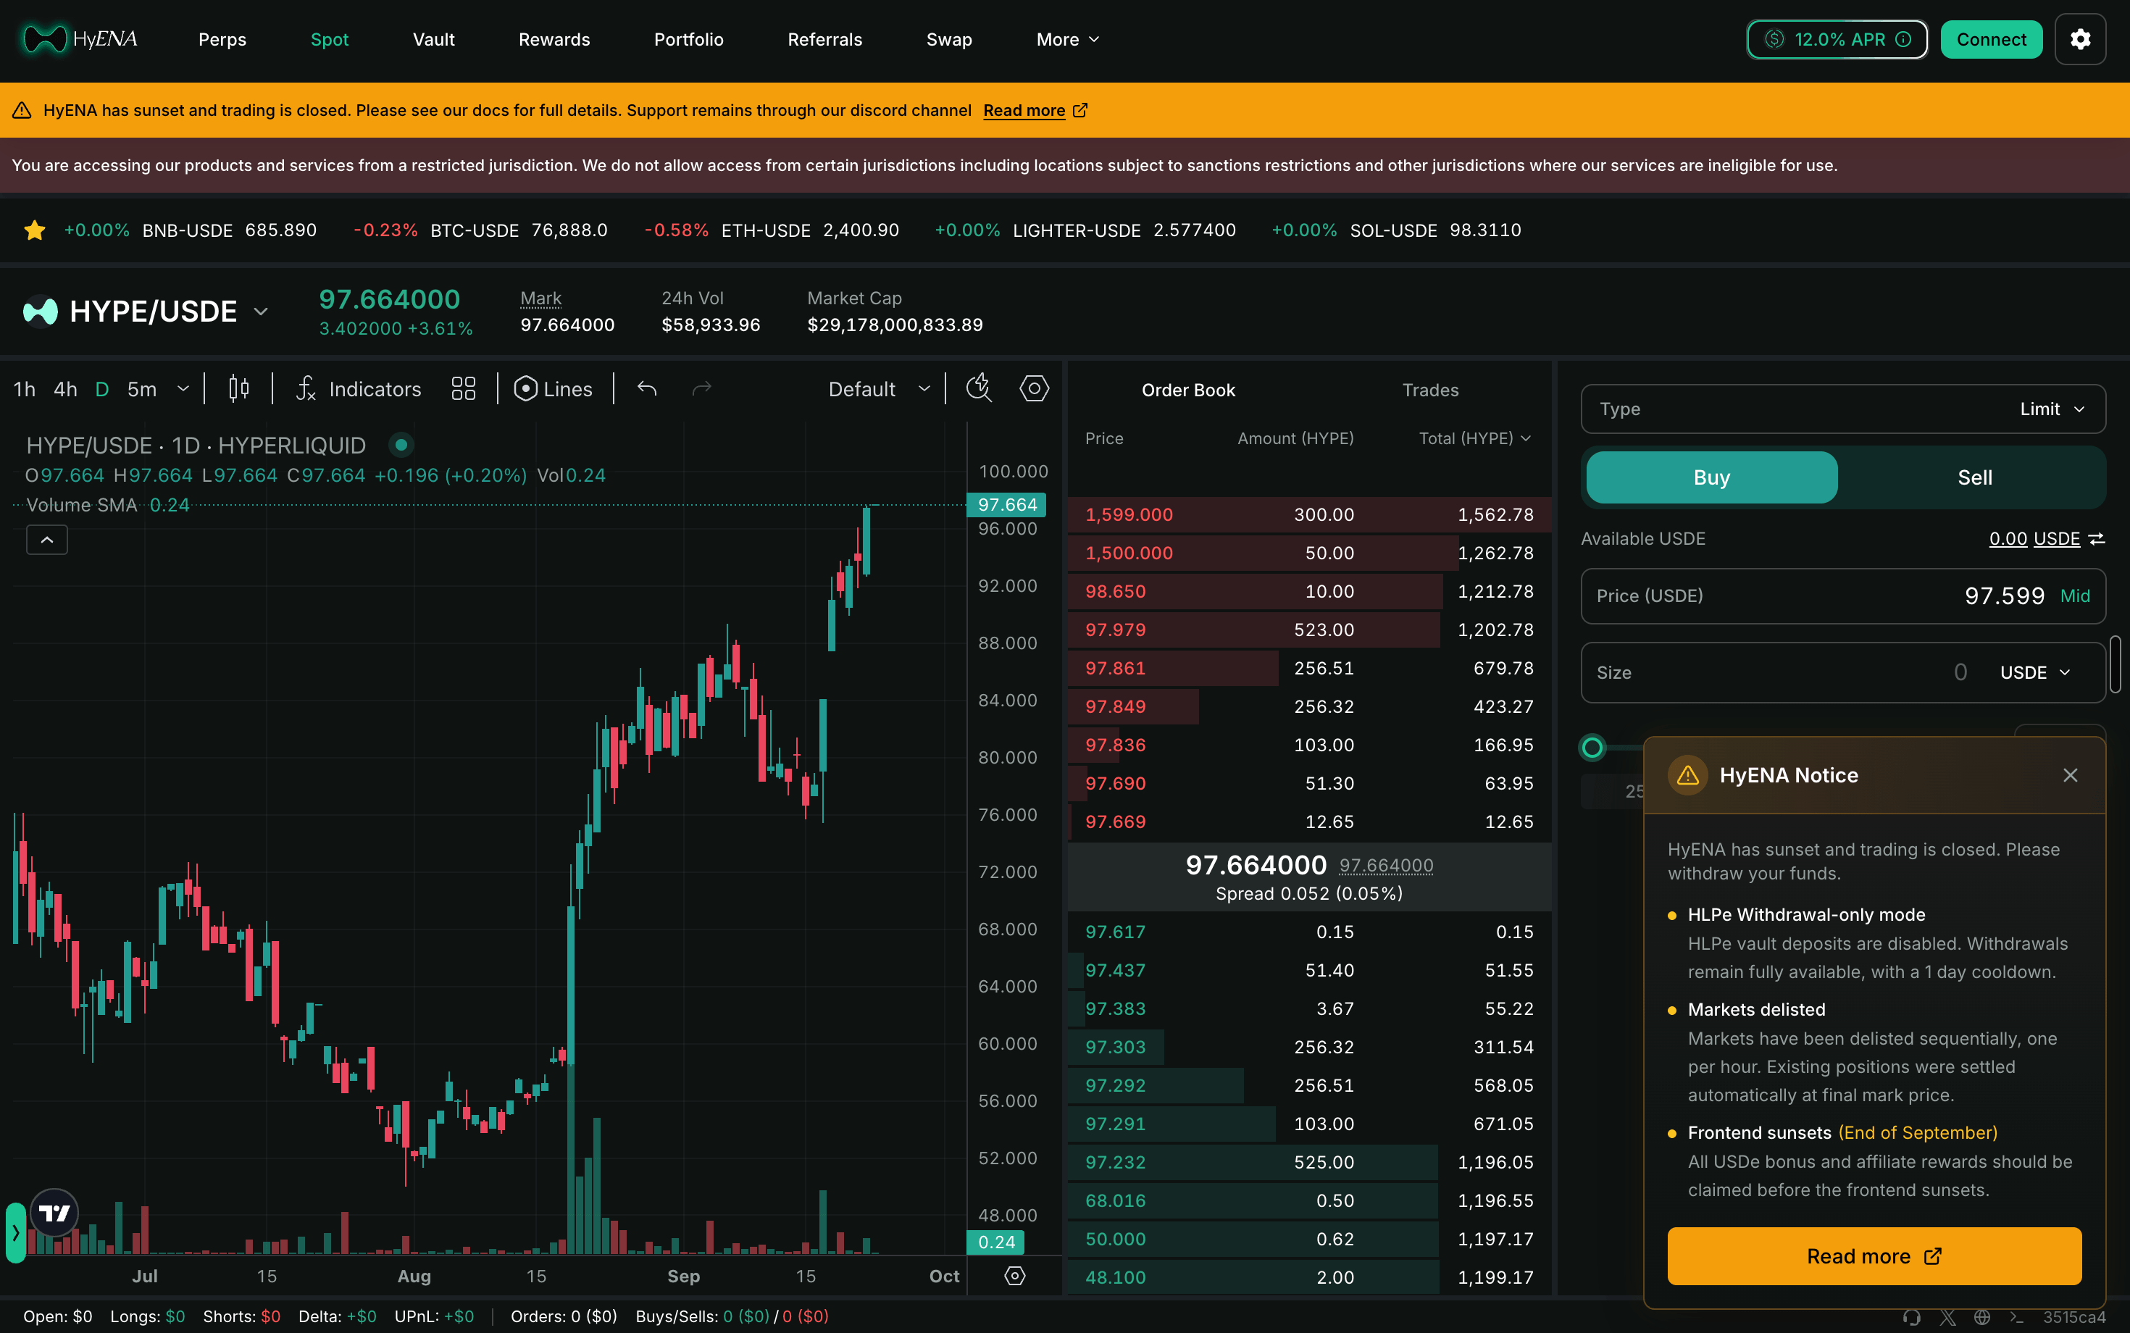The image size is (2130, 1333).
Task: Click the support headset icon in footer
Action: click(x=1911, y=1317)
